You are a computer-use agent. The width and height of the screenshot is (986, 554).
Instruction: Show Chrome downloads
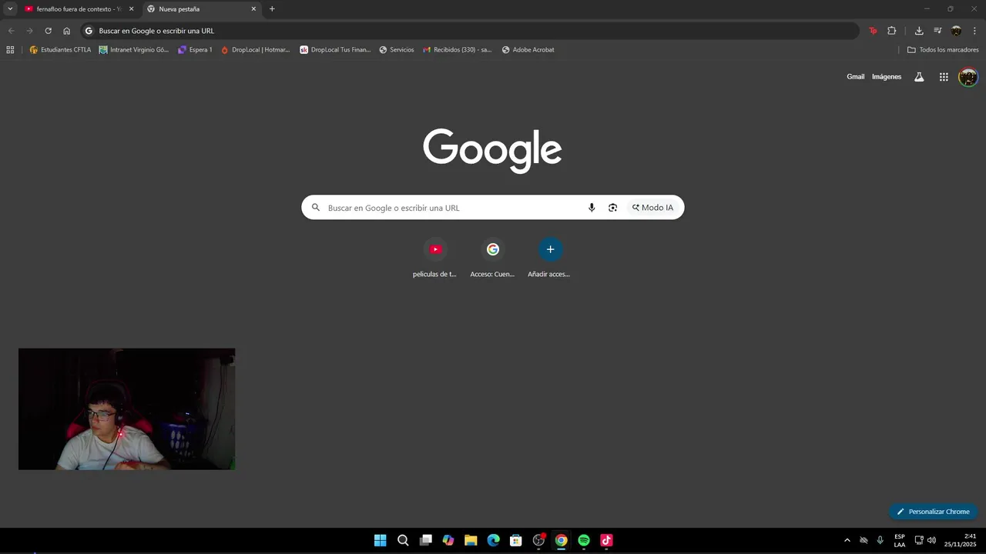point(919,31)
